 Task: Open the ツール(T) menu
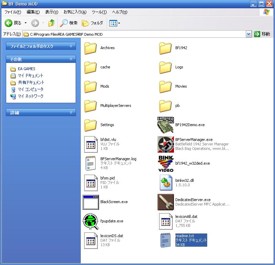(99, 12)
